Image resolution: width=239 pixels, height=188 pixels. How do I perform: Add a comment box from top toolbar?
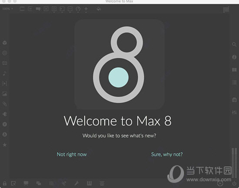[x=38, y=9]
